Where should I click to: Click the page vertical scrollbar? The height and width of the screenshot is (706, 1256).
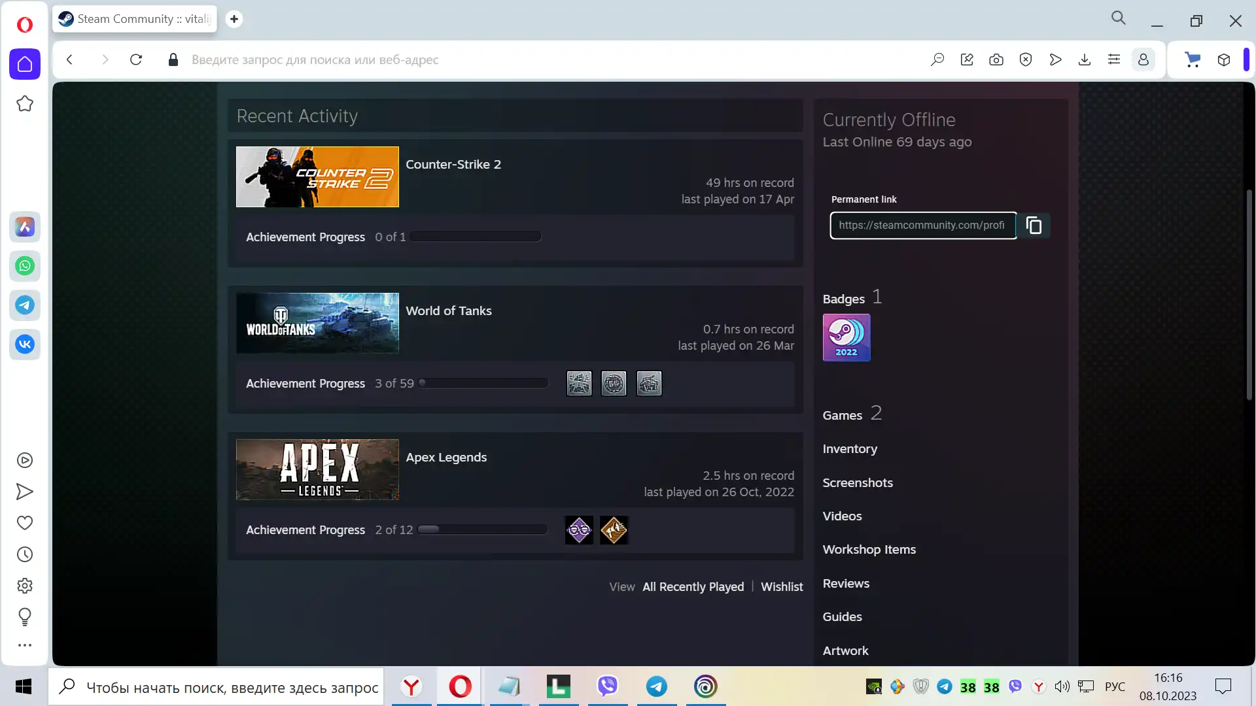click(x=1249, y=294)
